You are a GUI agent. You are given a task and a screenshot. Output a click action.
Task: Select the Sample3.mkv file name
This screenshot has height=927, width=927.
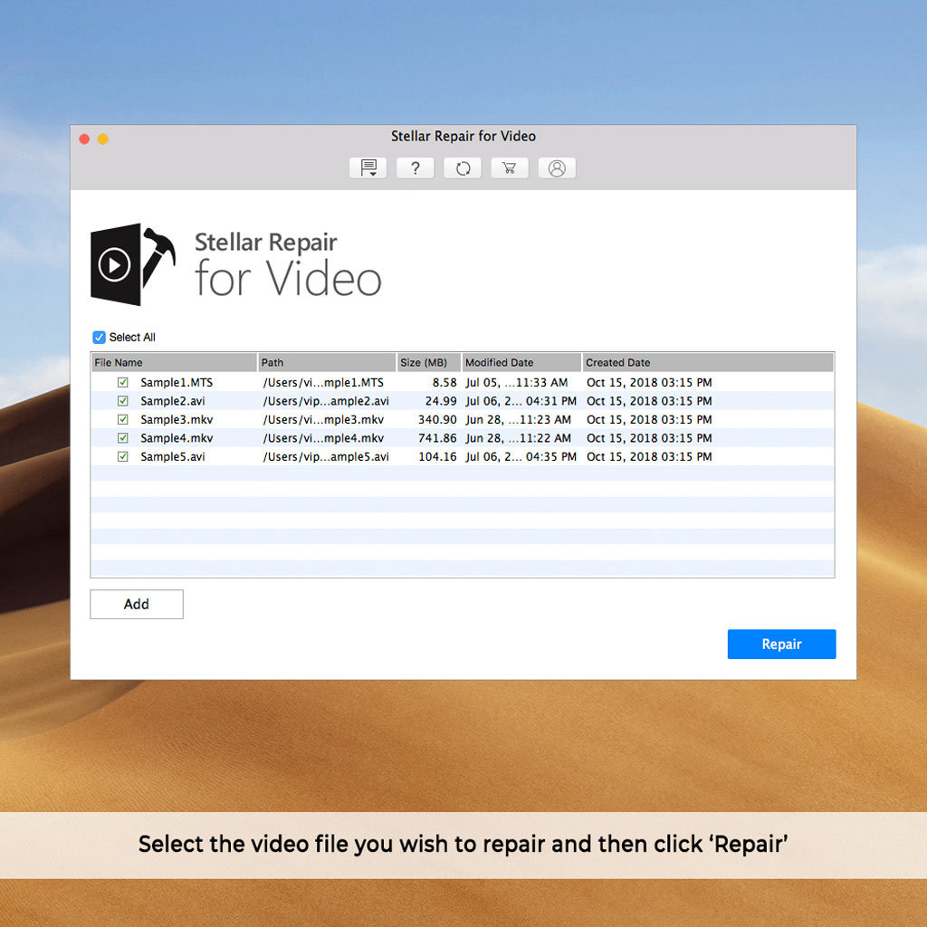tap(177, 419)
